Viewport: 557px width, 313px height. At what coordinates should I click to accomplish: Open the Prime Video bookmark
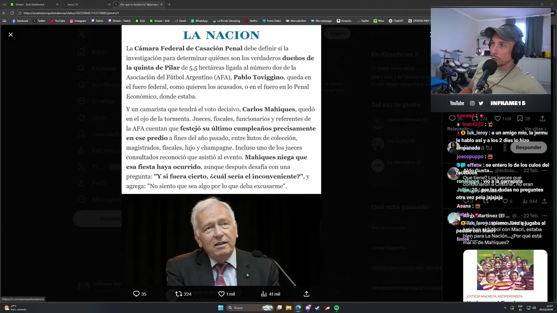pos(272,21)
